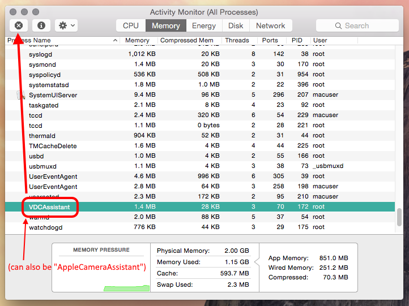Sort processes by Memory column
The height and width of the screenshot is (306, 409).
coord(137,40)
